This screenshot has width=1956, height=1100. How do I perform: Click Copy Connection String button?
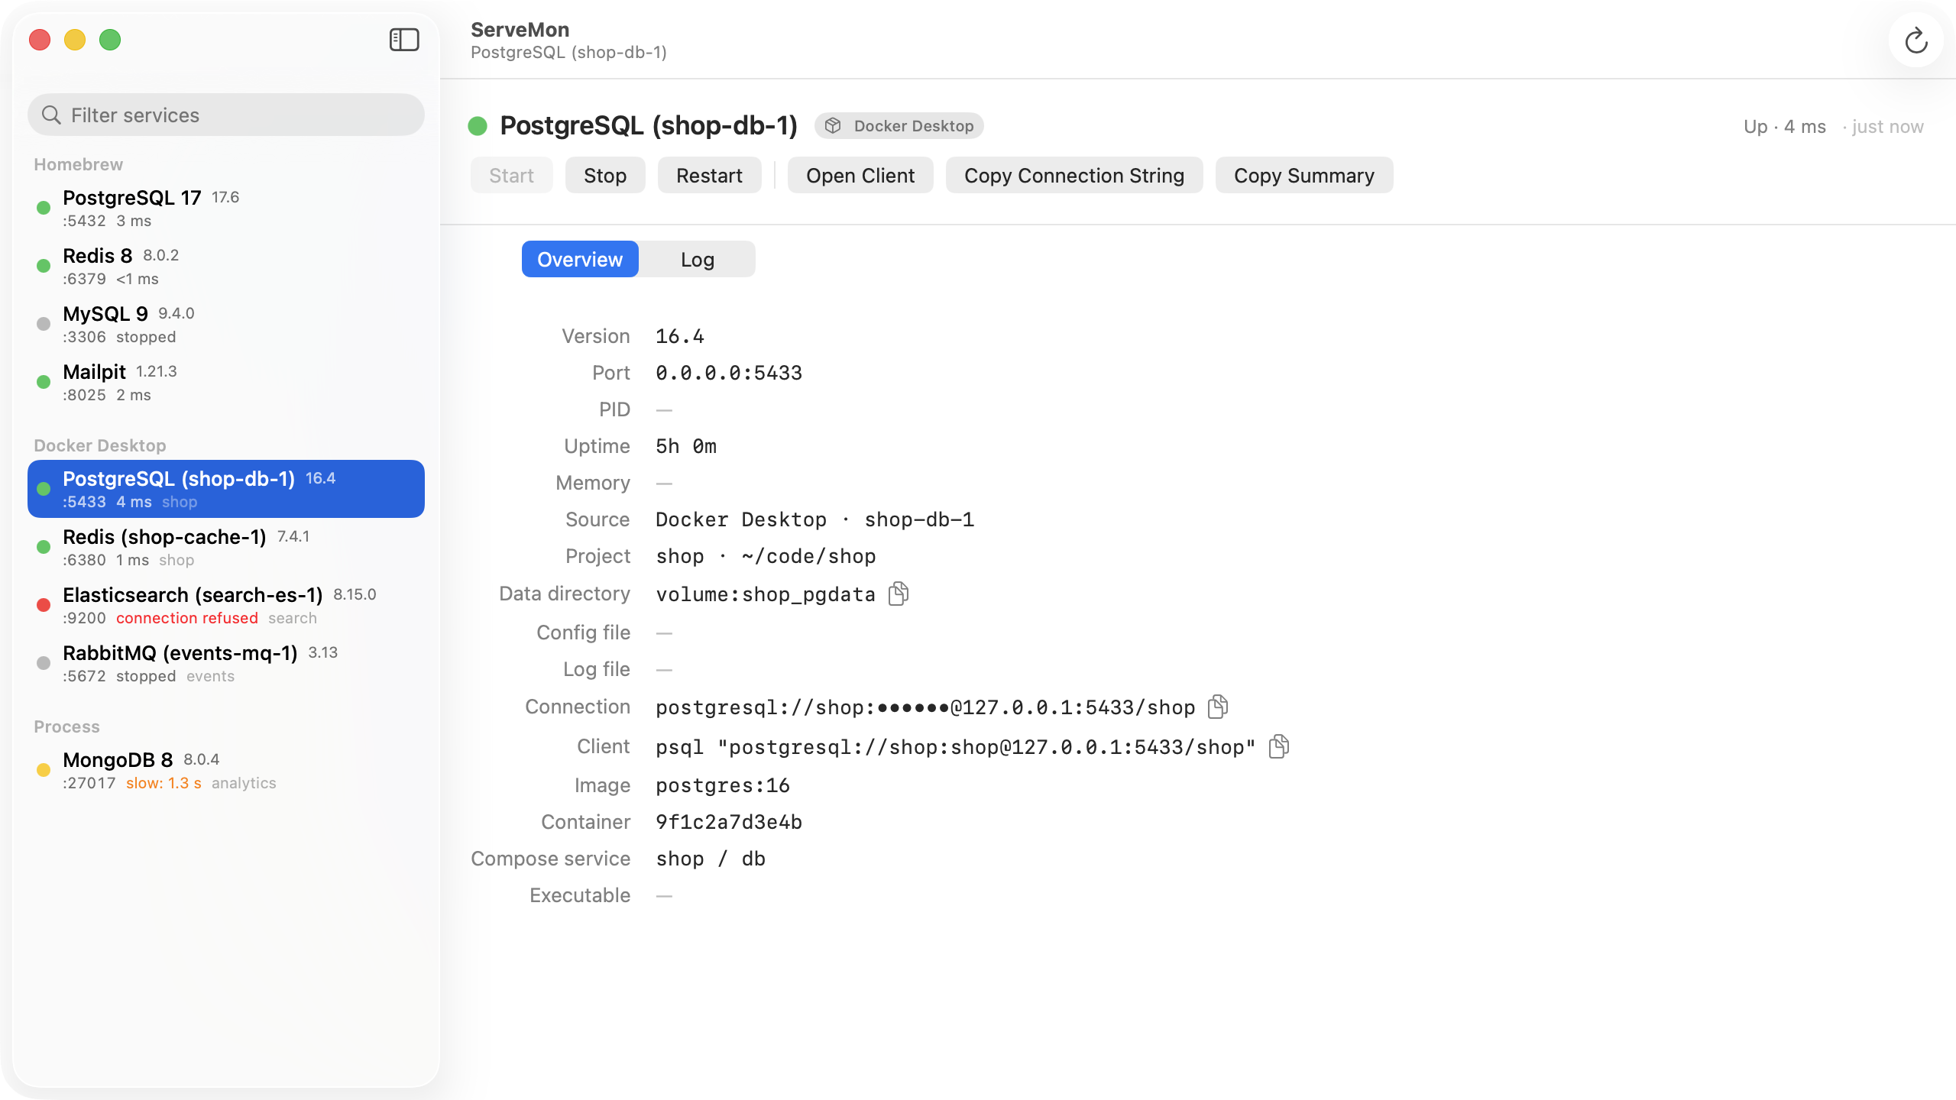click(1074, 176)
